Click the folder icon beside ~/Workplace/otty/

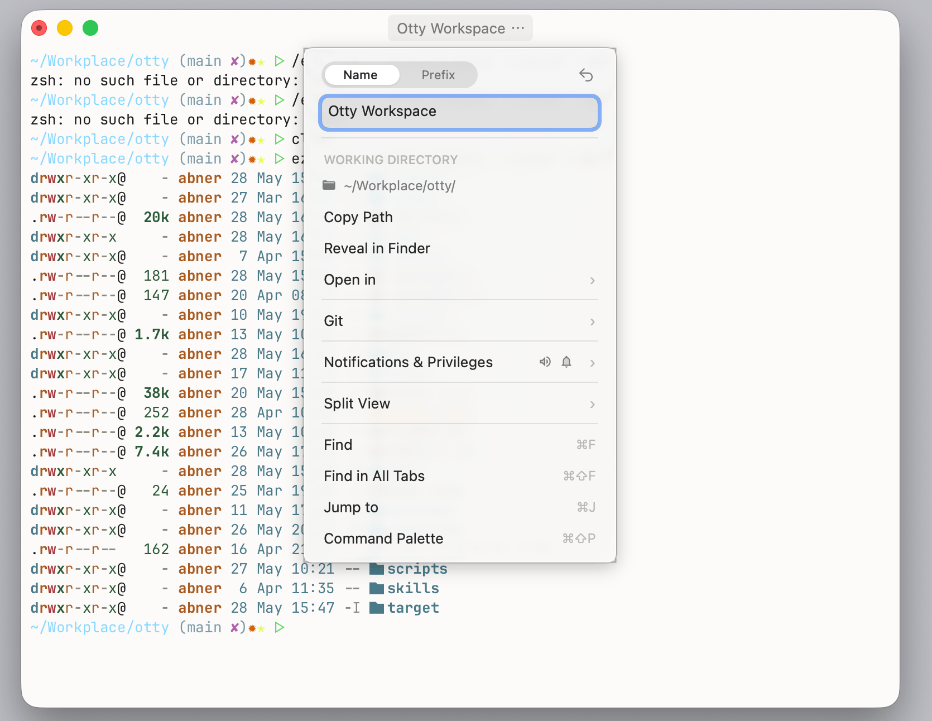click(329, 185)
